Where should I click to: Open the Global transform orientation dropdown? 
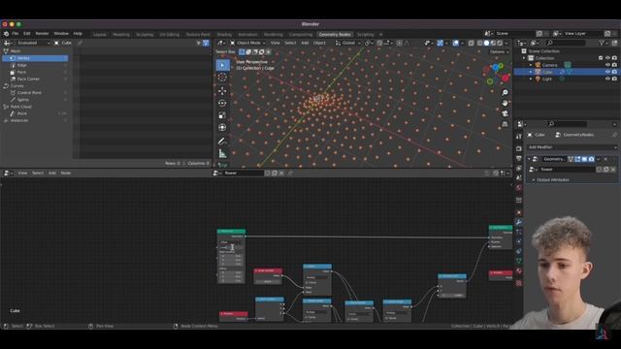coord(348,43)
